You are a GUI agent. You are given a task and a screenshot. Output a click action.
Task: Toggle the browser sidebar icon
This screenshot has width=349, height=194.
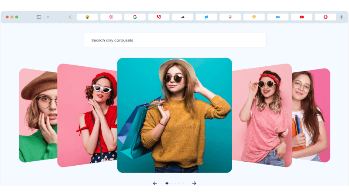39,17
